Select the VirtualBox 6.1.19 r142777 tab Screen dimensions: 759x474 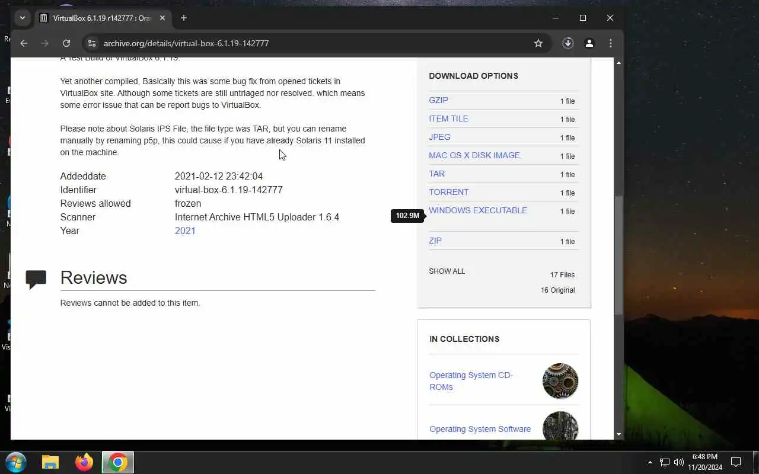pos(102,18)
